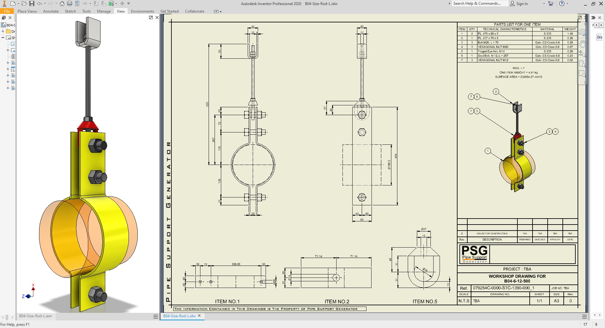Click the Save icon in Quick Access Toolbar
Image resolution: width=605 pixels, height=328 pixels.
(x=32, y=3)
